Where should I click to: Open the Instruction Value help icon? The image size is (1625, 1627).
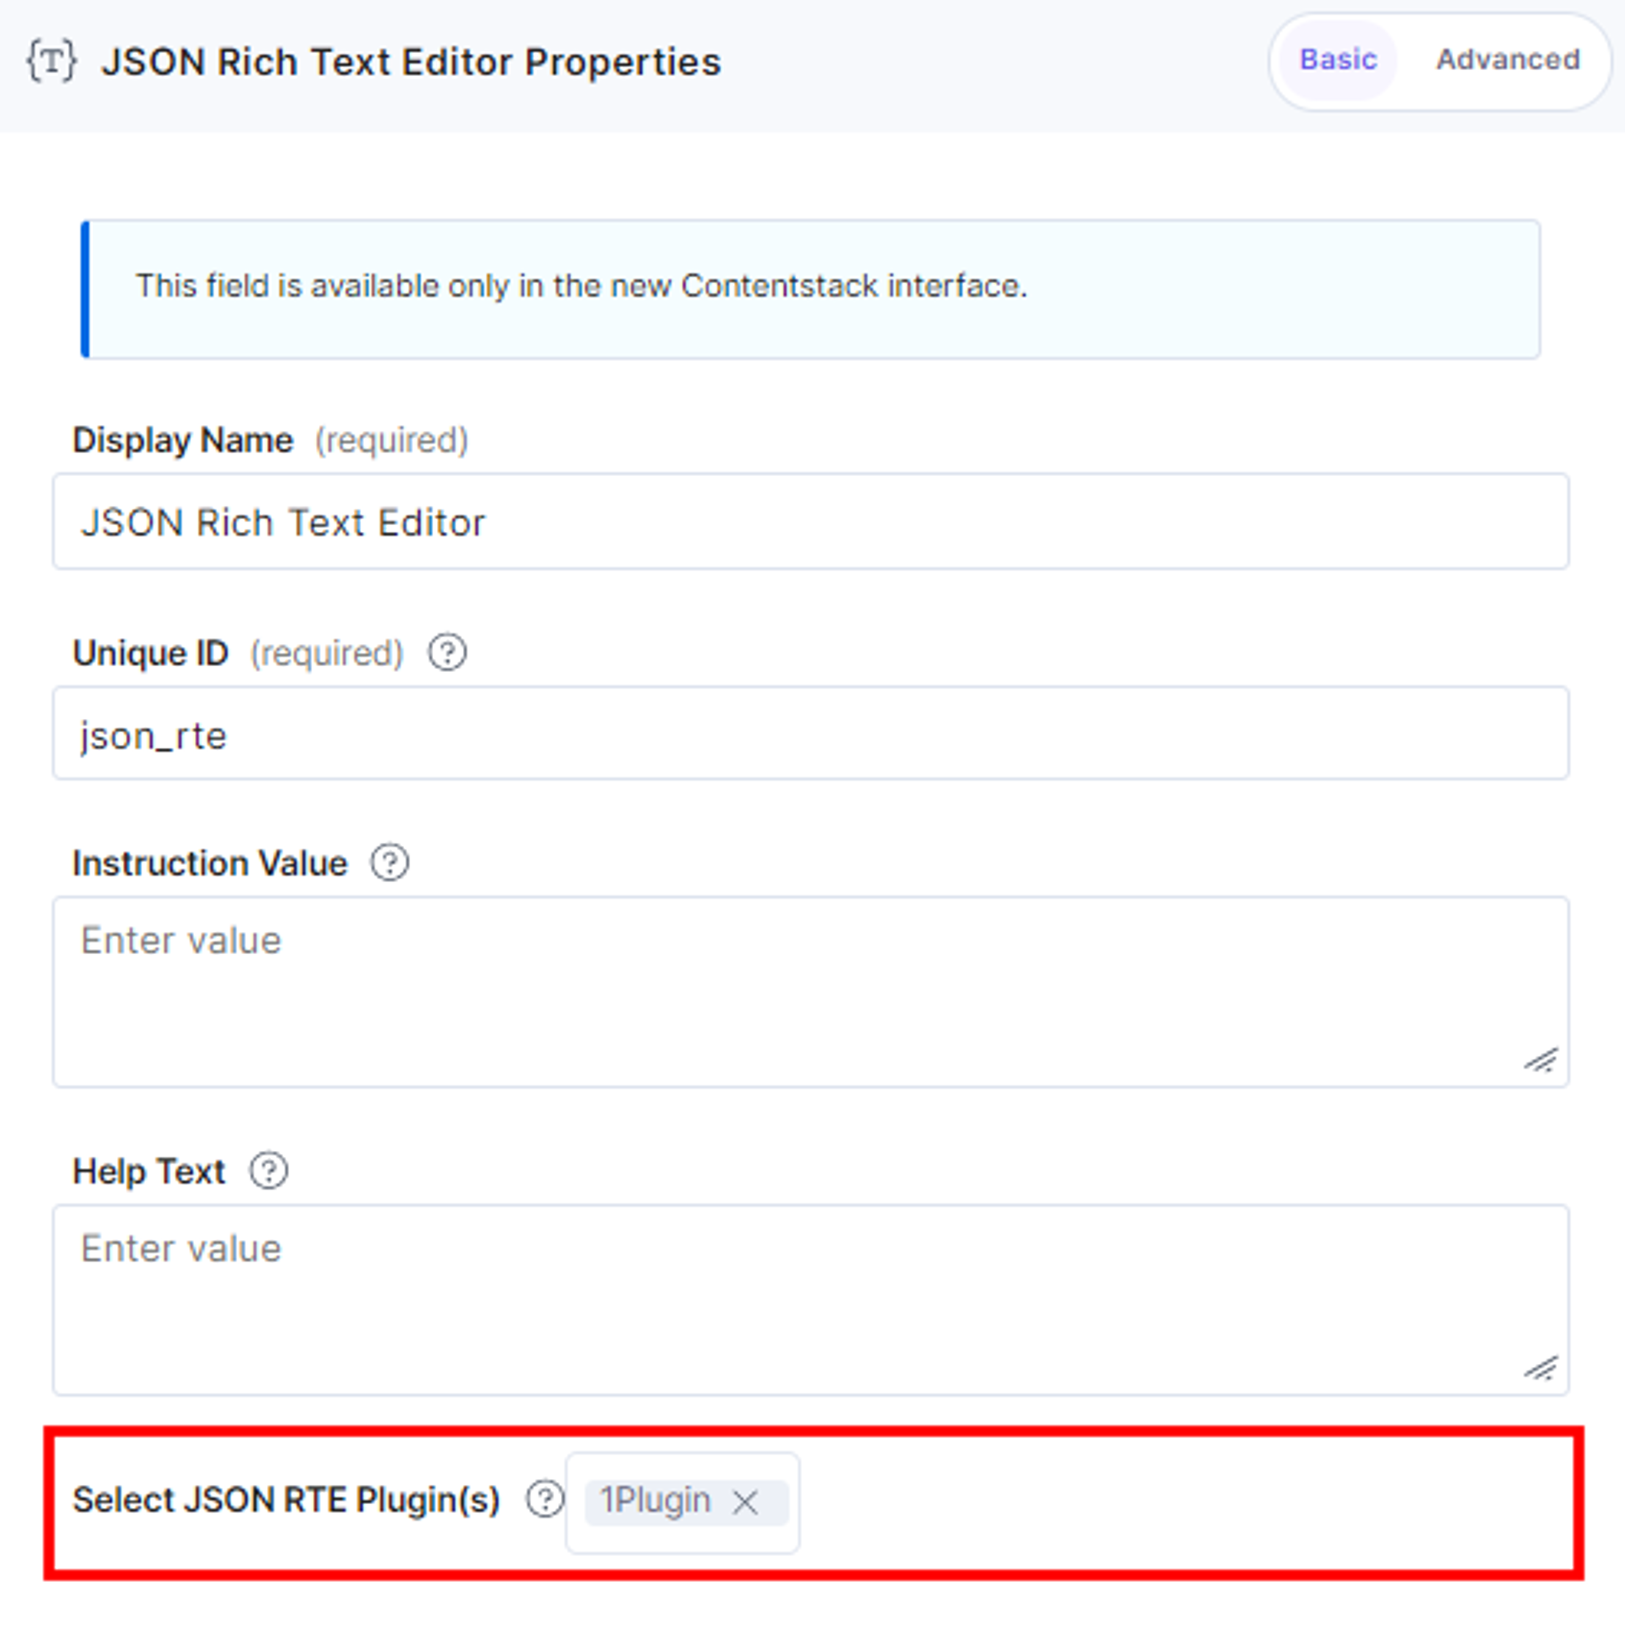click(x=390, y=863)
